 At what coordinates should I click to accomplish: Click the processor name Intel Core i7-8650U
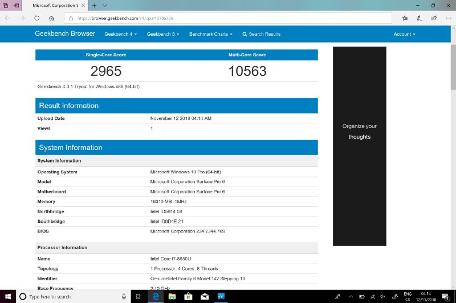(170, 259)
